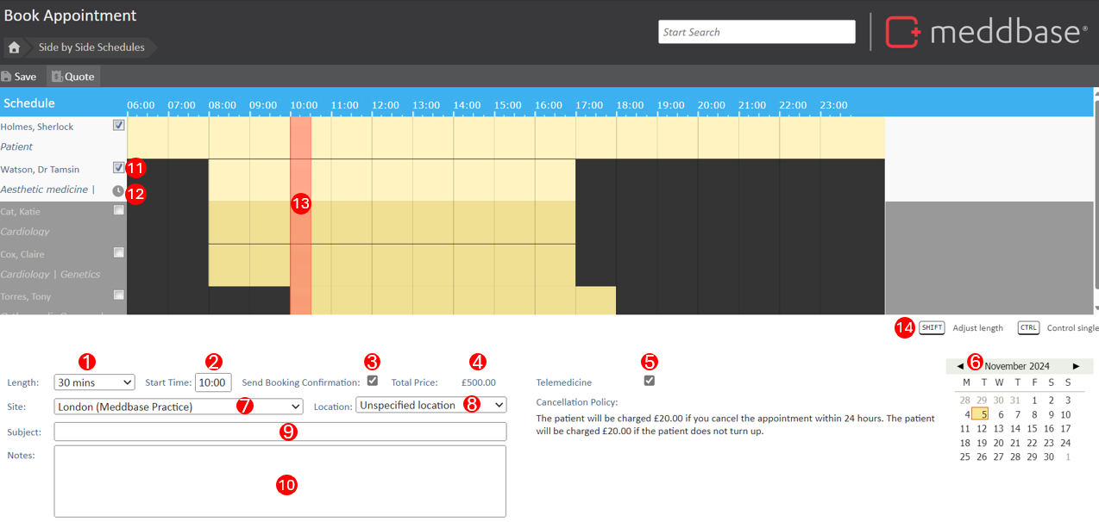The width and height of the screenshot is (1099, 522).
Task: Click the home icon in breadcrumb
Action: point(14,47)
